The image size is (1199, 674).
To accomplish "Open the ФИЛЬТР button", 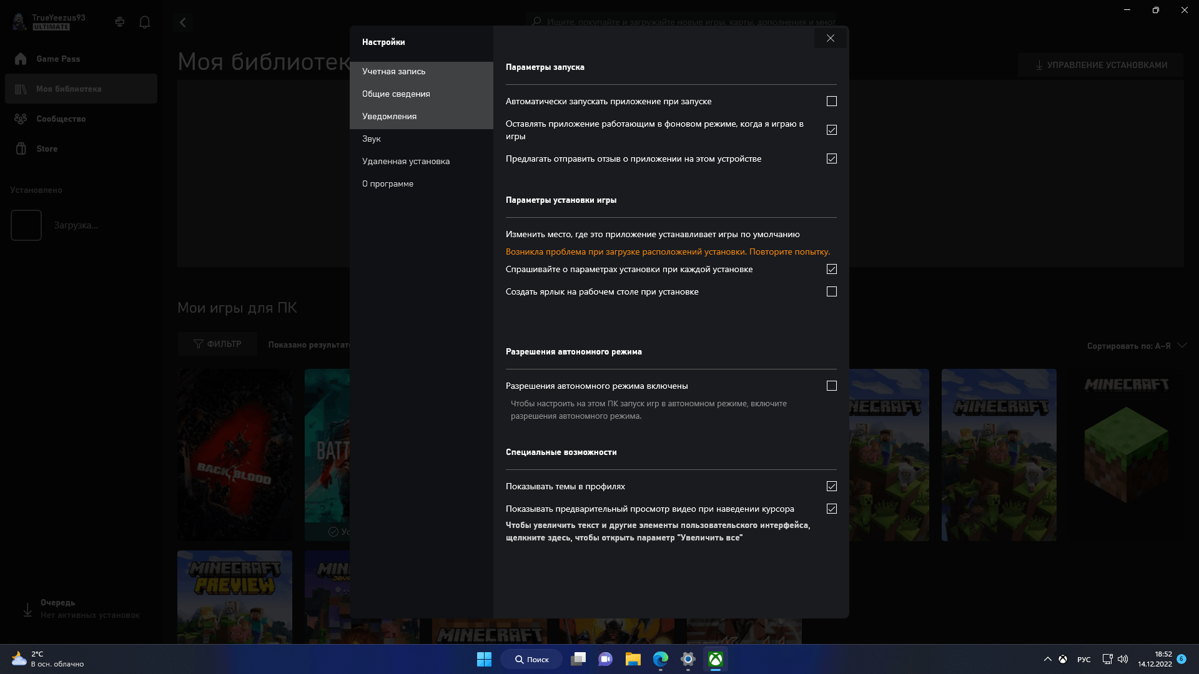I will (x=217, y=344).
